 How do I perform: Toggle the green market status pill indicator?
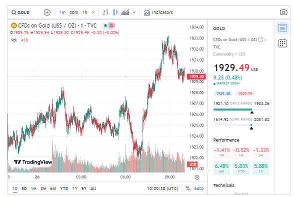tap(105, 25)
